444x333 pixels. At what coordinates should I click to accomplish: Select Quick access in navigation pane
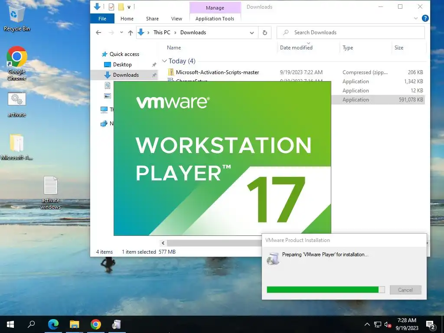tap(124, 54)
